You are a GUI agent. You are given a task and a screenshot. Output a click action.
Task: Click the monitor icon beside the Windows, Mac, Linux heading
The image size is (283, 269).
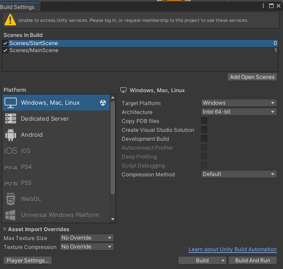(x=123, y=90)
